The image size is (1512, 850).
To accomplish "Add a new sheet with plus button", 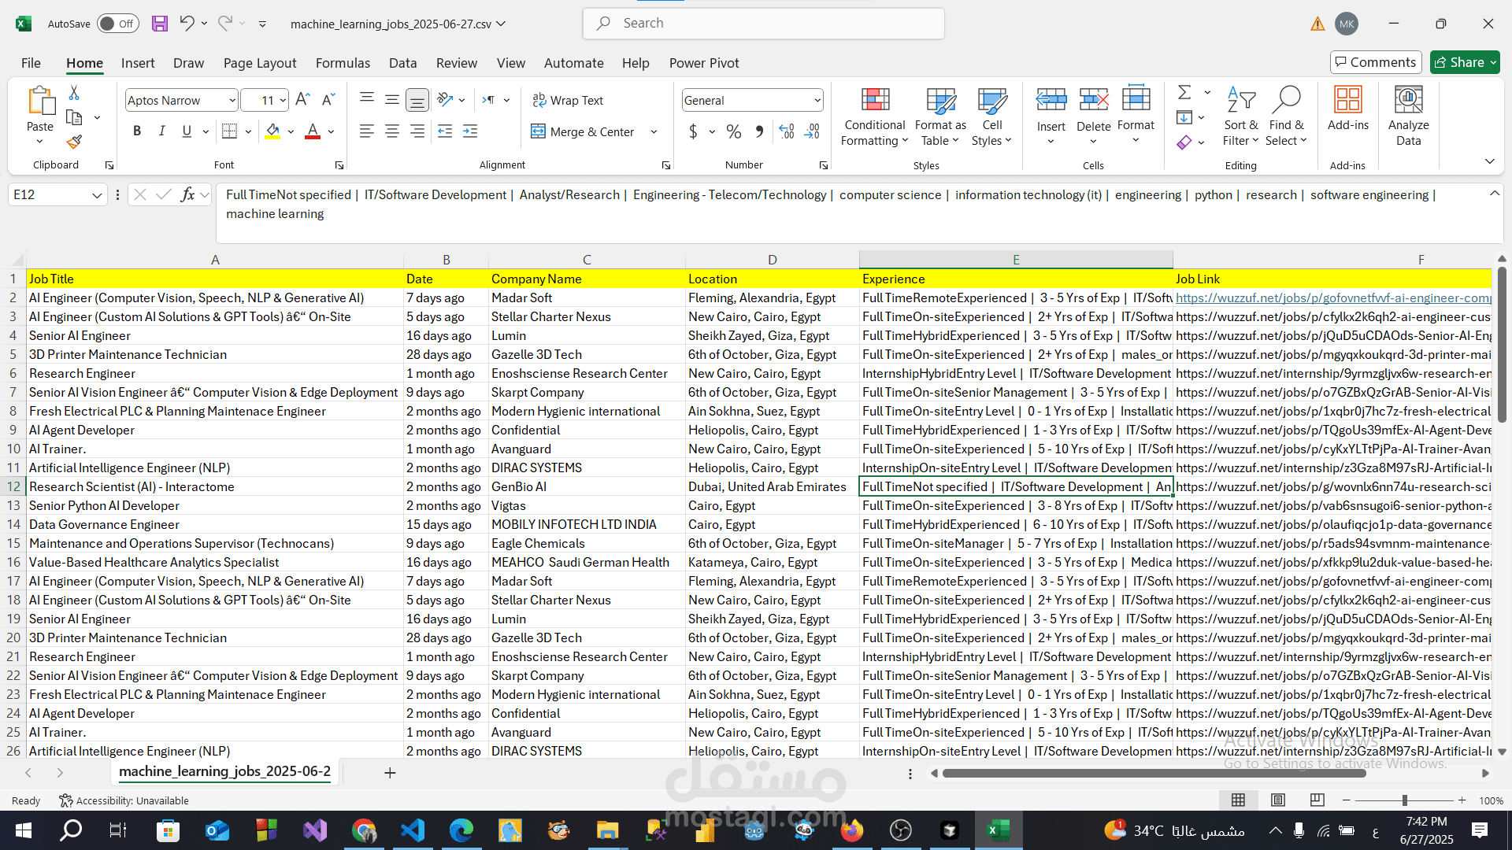I will 390,773.
